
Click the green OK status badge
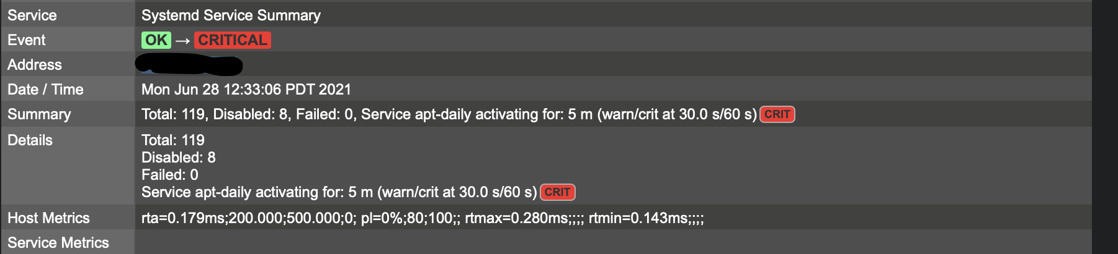(156, 40)
